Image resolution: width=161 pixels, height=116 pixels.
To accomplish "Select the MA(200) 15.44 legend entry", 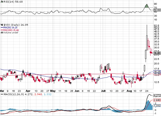I will [x=10, y=30].
